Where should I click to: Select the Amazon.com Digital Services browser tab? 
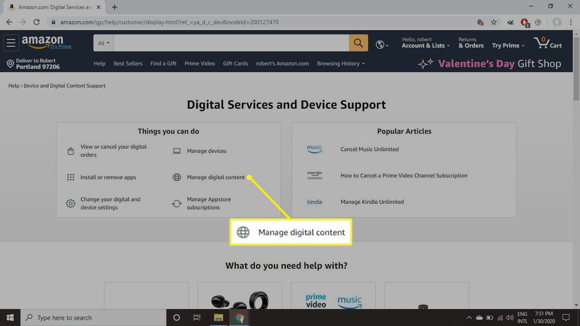tap(55, 7)
